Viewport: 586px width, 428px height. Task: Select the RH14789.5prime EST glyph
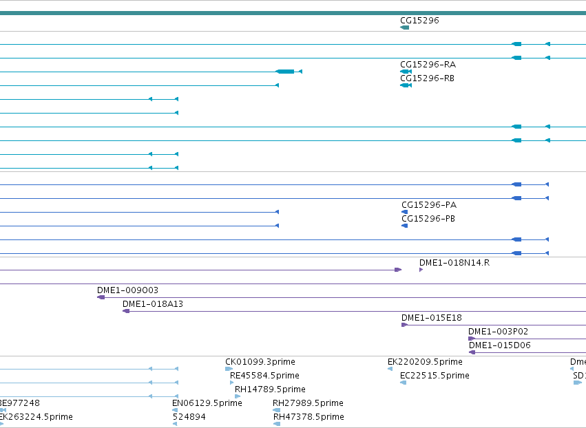(238, 396)
